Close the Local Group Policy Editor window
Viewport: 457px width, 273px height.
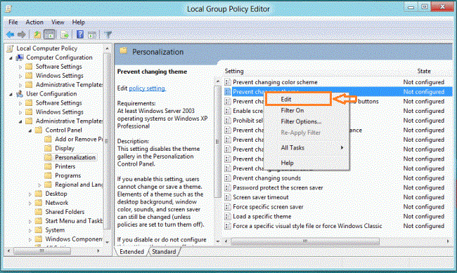442,7
